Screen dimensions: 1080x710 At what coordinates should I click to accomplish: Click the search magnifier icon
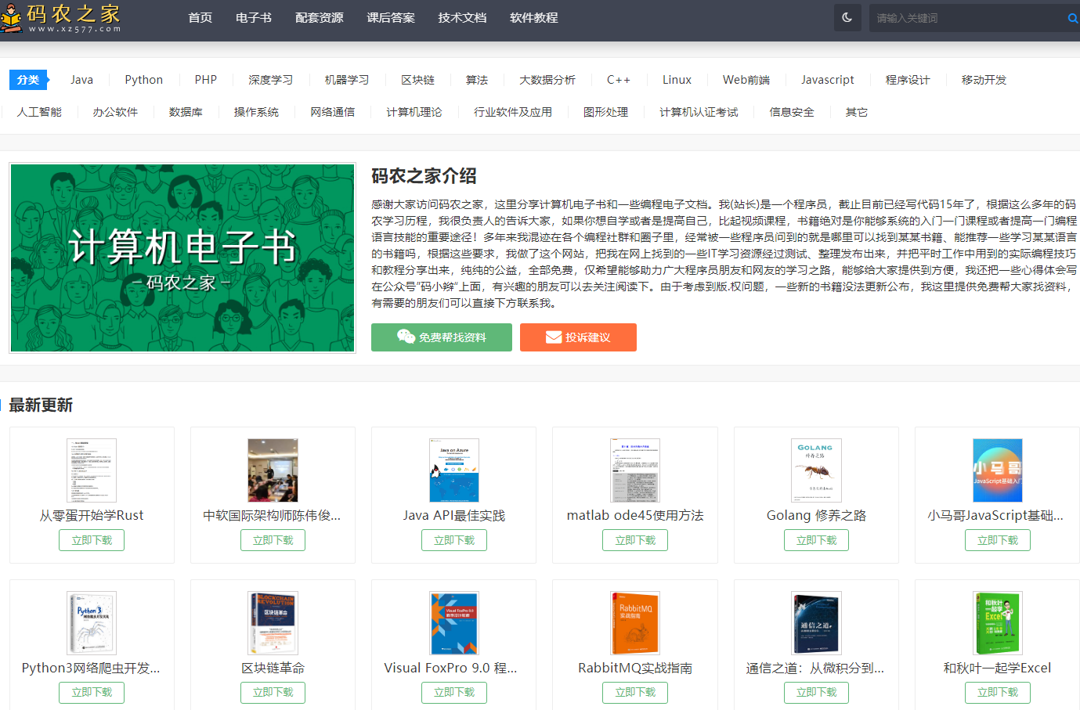(1072, 18)
